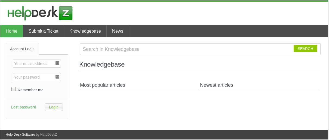
Task: Click the Help Desk Software footer link
Action: (20, 134)
